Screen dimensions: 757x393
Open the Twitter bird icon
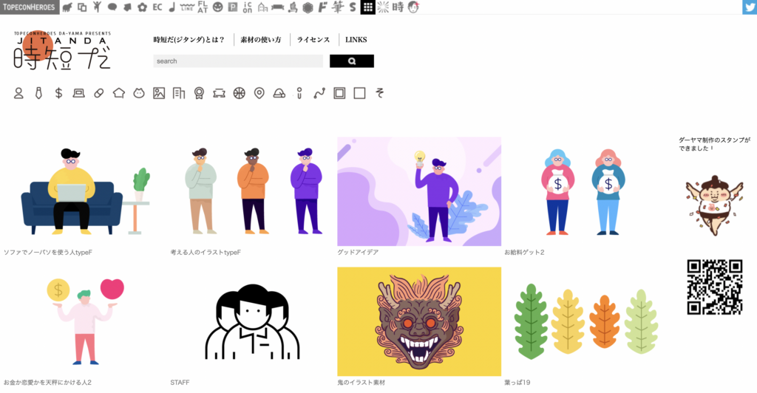click(x=749, y=7)
